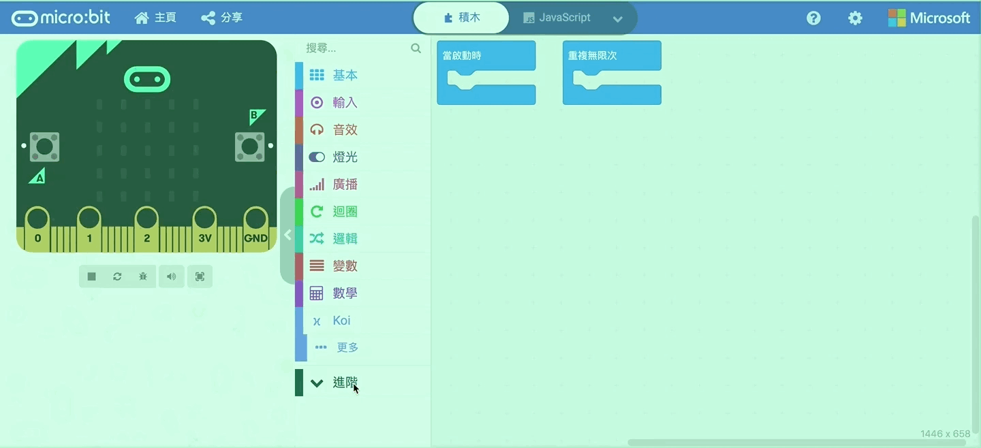981x448 pixels.
Task: Expand 更多 under Koi
Action: [362, 347]
